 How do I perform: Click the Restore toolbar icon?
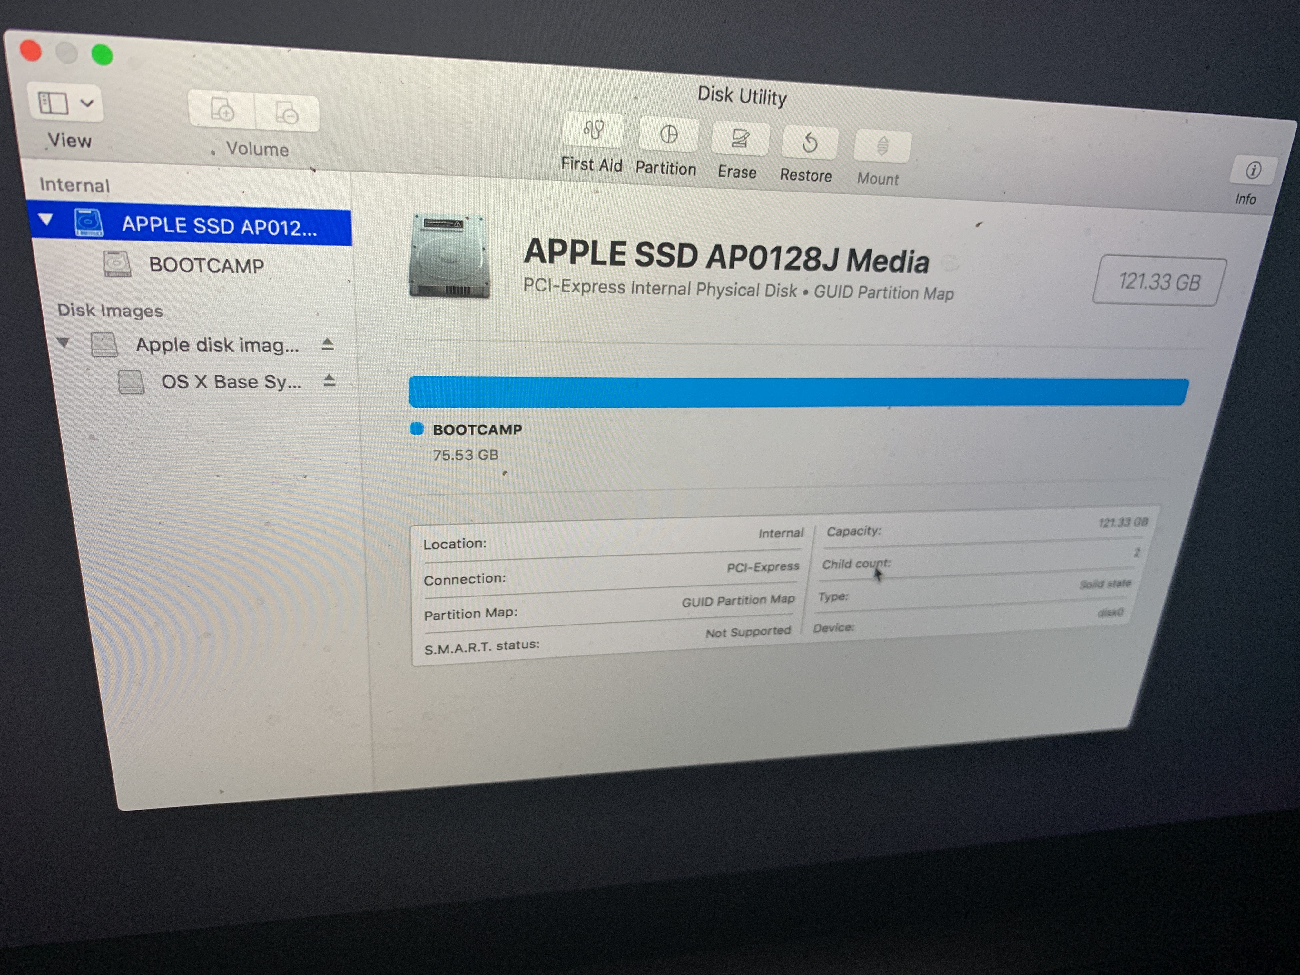(x=810, y=143)
